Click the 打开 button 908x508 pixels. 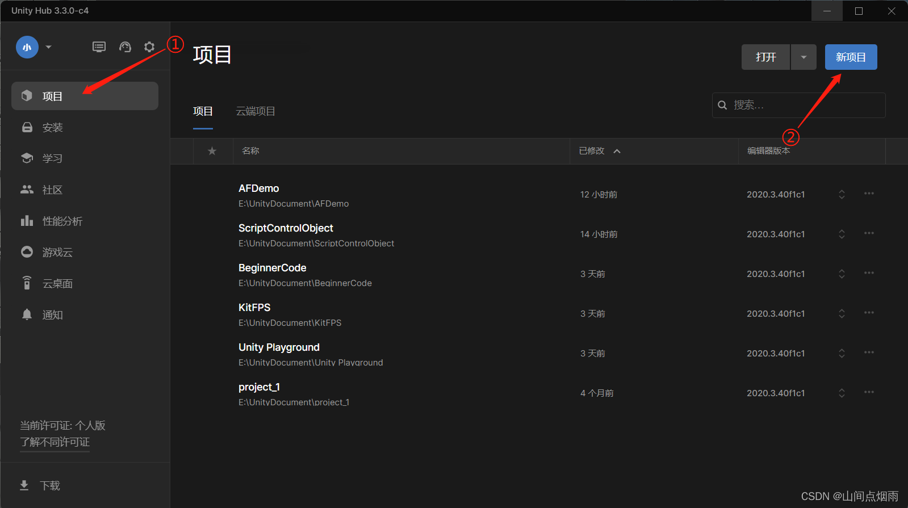765,57
